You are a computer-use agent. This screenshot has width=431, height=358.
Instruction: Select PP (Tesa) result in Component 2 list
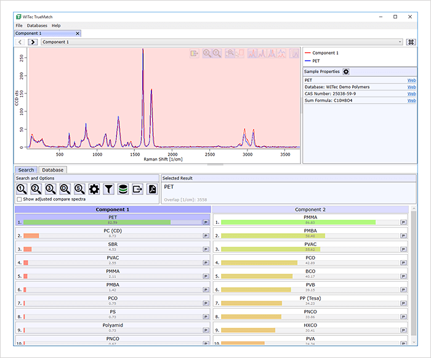click(310, 300)
